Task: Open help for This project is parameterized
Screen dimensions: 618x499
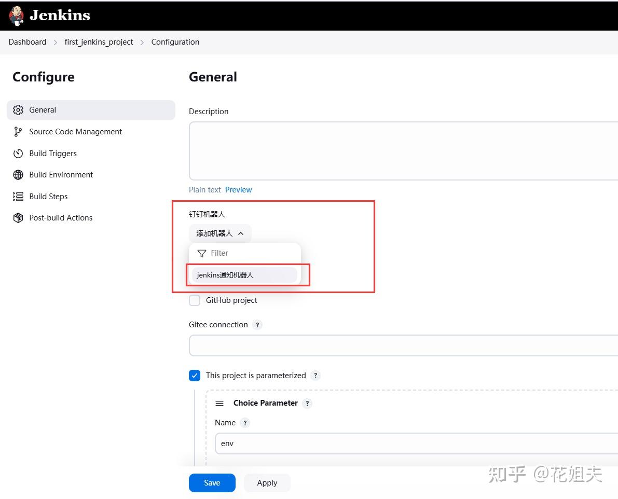Action: pyautogui.click(x=315, y=376)
